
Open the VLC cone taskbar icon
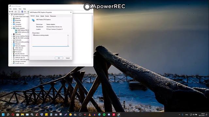[90, 114]
